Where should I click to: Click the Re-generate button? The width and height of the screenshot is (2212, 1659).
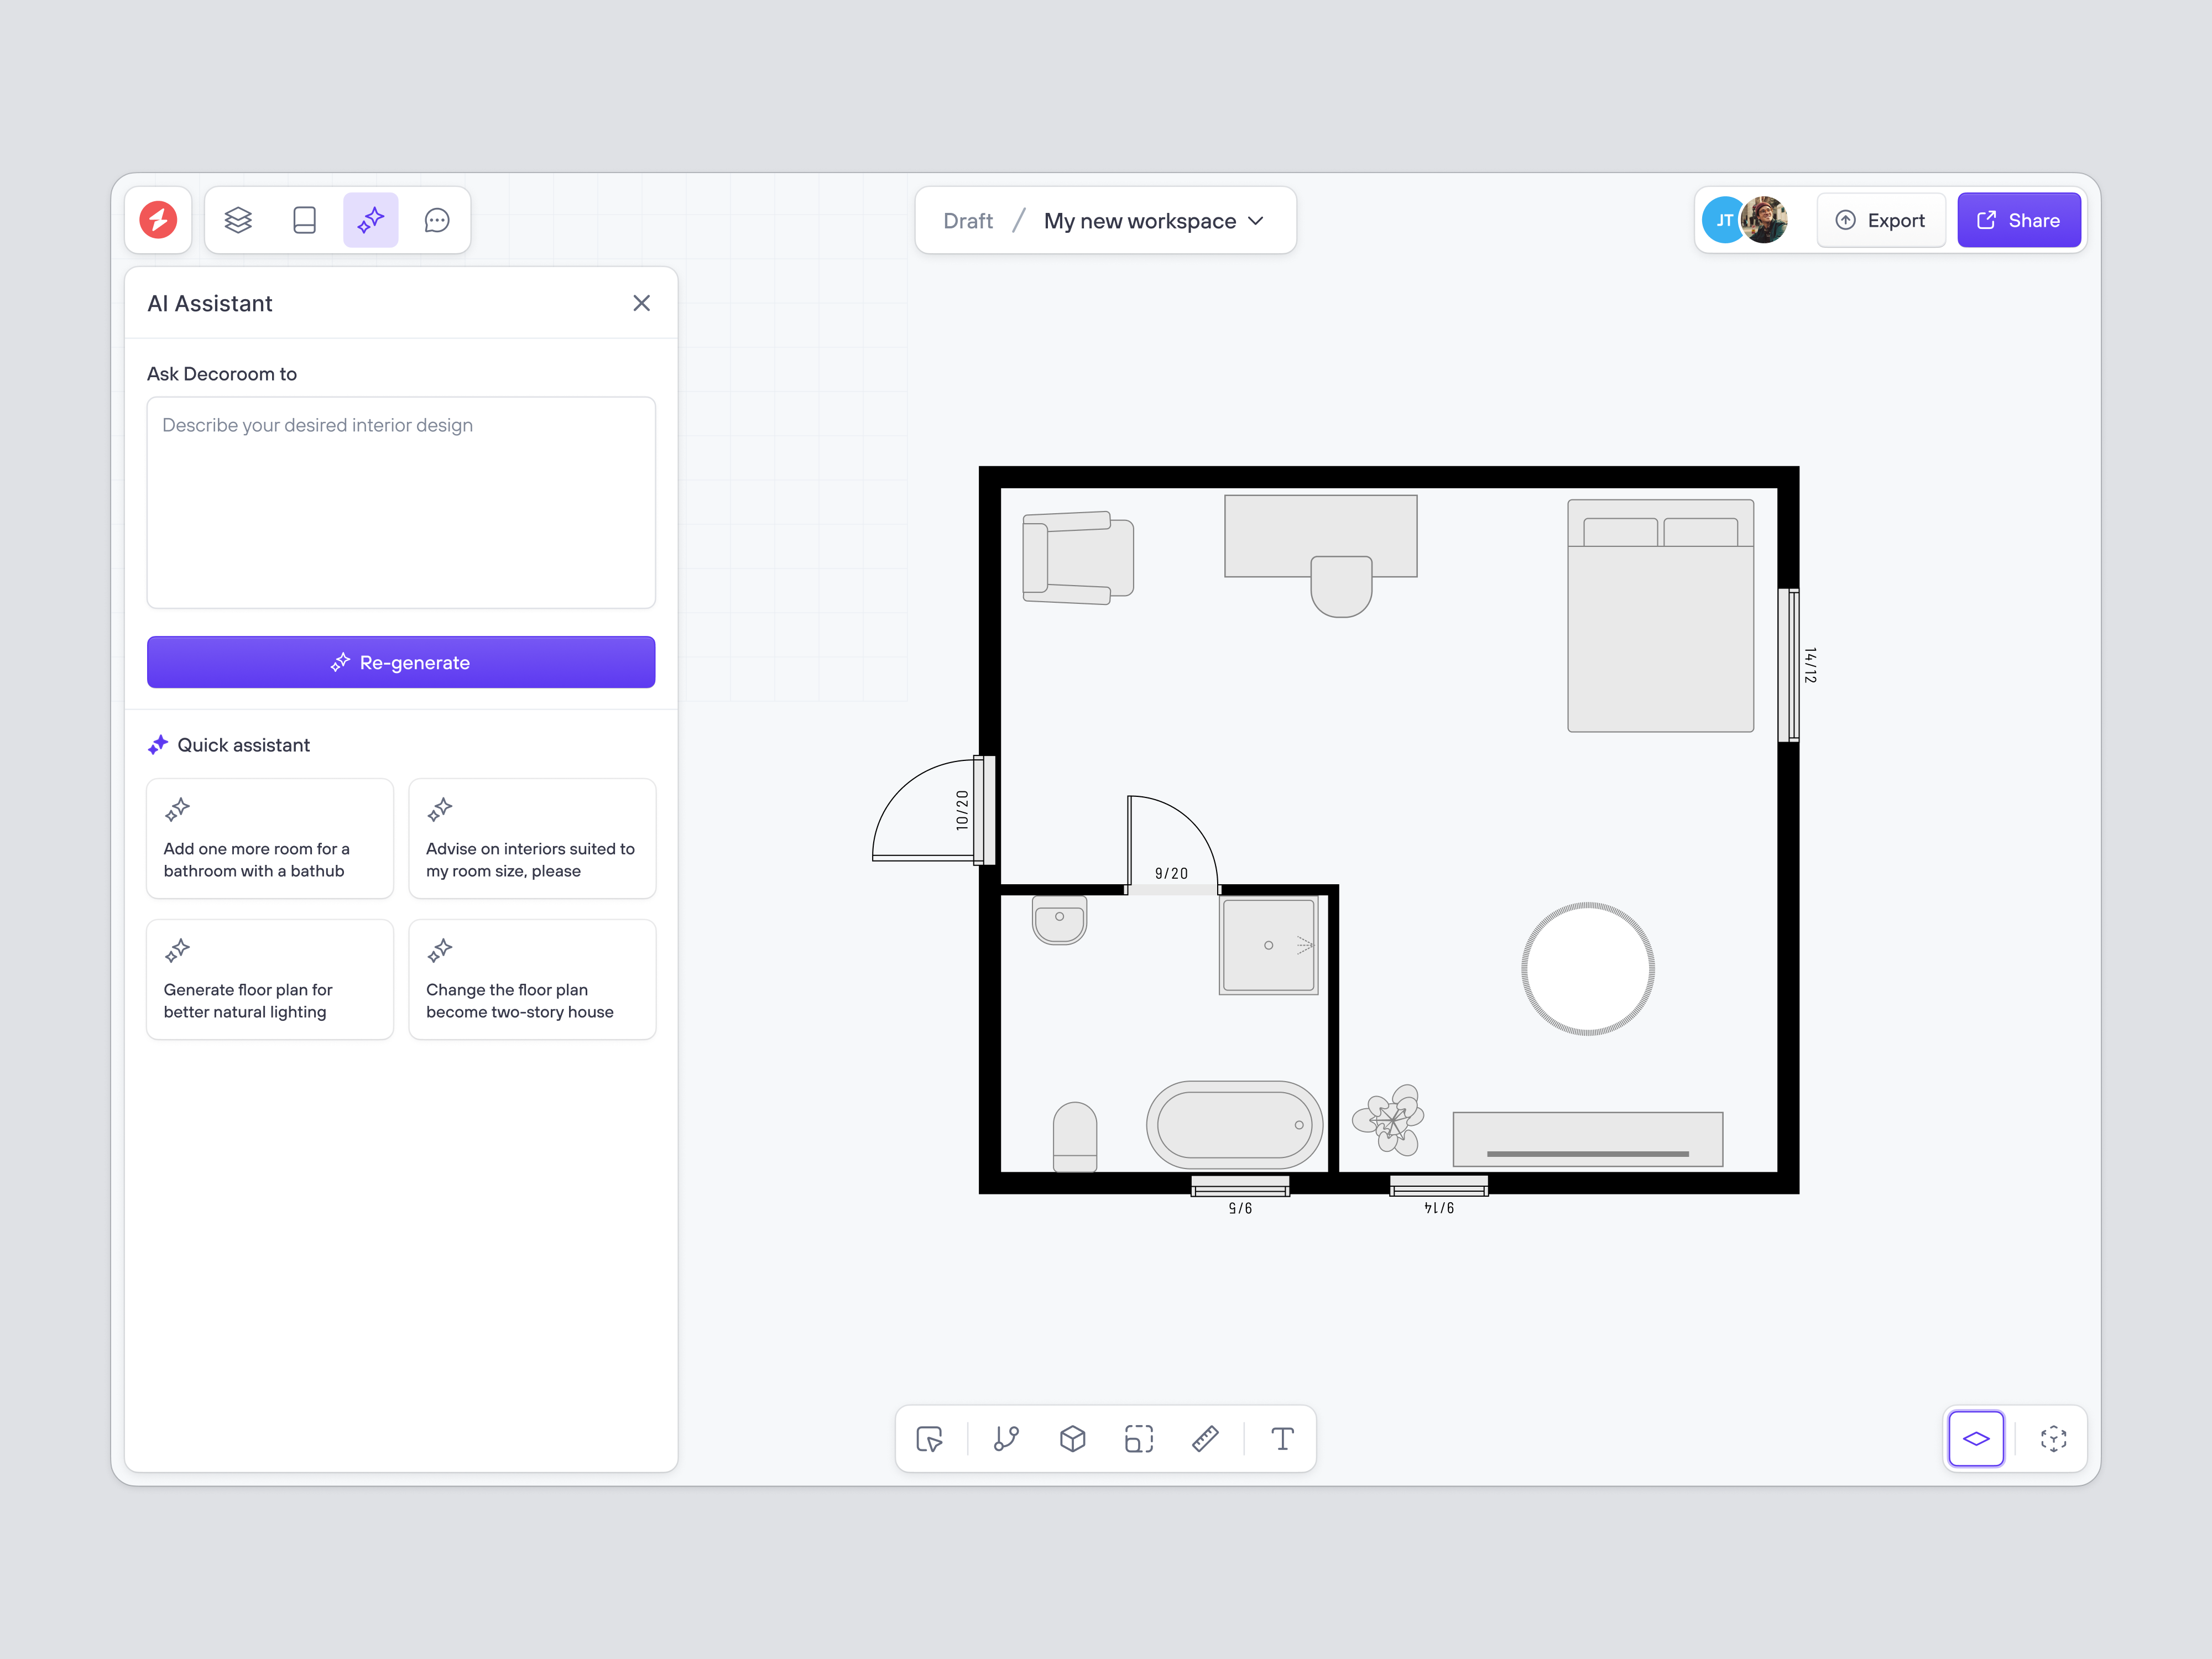401,662
